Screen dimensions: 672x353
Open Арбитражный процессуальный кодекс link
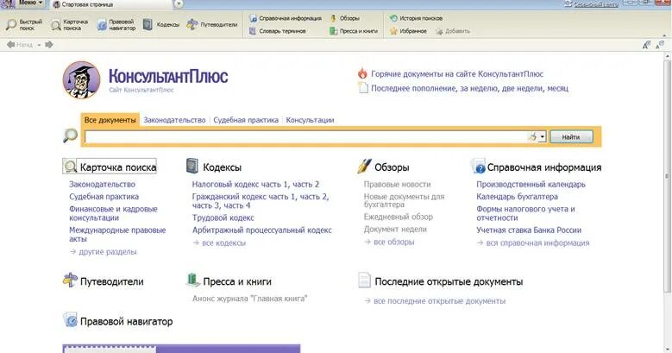click(262, 230)
